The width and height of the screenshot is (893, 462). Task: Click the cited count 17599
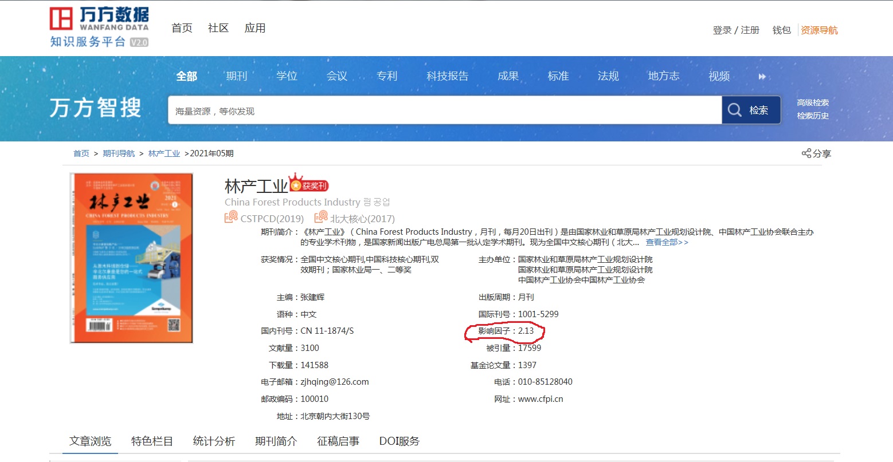pos(530,348)
